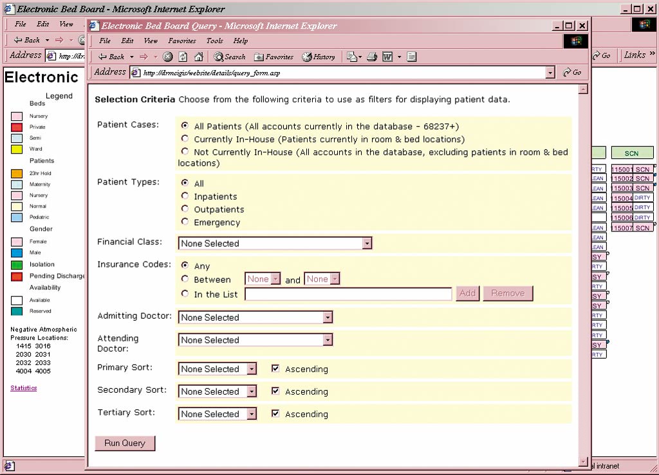Click the Go arrow in Query window
The height and width of the screenshot is (475, 659).
pos(572,72)
